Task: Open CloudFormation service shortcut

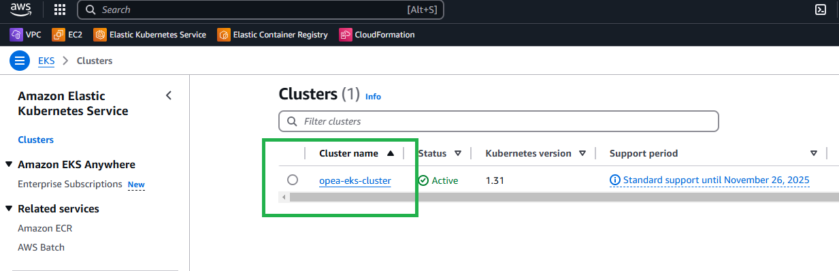Action: point(377,34)
